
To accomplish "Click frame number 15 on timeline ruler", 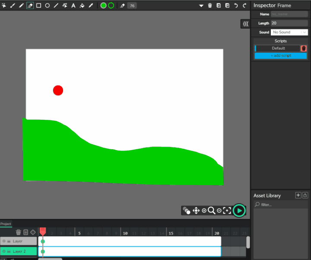I will click(171, 233).
